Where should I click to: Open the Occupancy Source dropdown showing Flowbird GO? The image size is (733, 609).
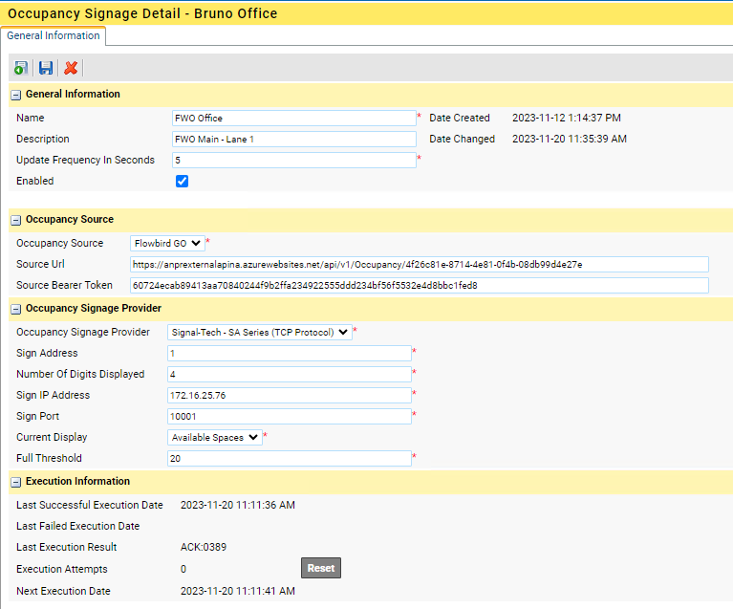(167, 243)
